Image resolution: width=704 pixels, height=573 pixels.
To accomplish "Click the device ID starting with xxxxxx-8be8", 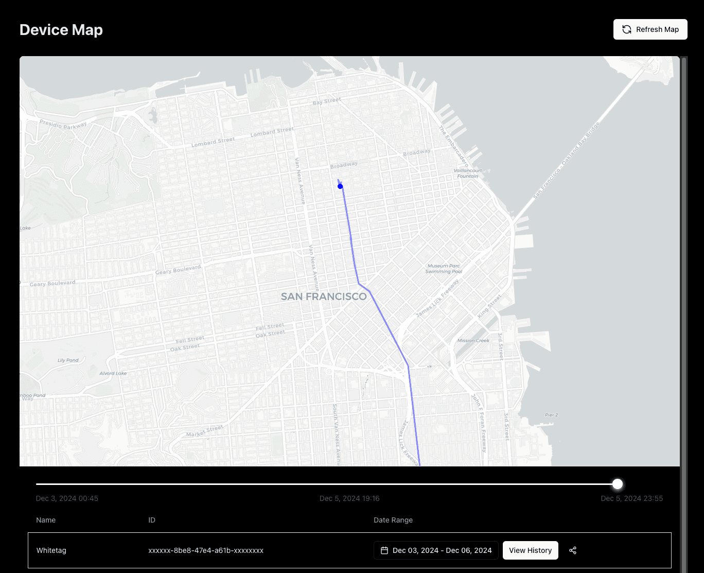I will point(206,550).
